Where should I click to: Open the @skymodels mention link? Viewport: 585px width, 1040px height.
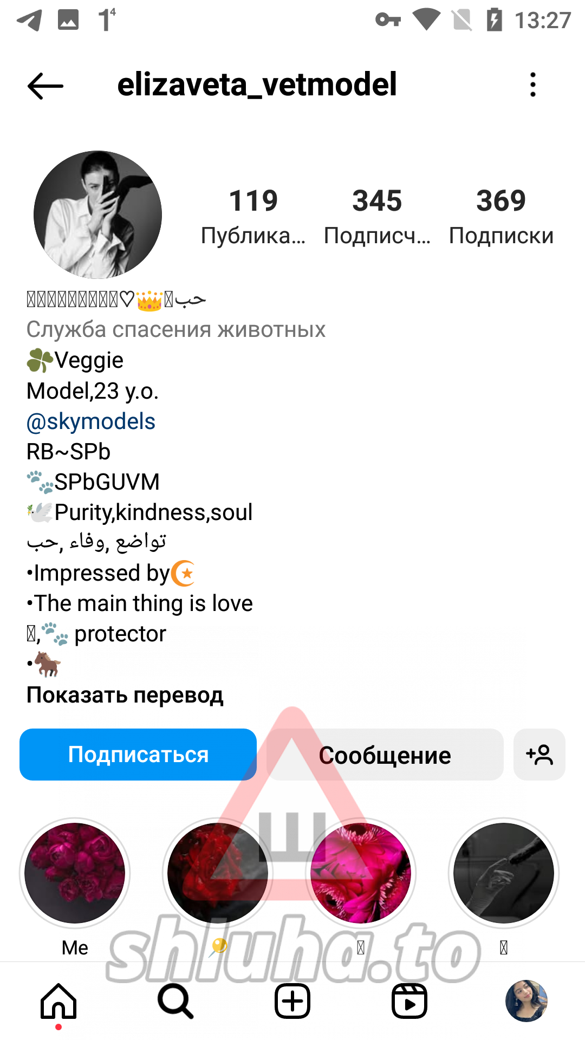(x=91, y=421)
